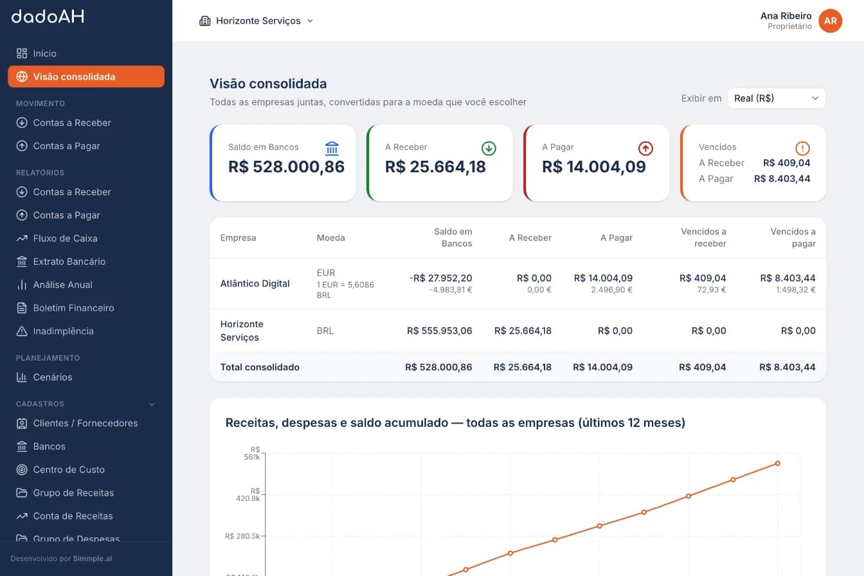Viewport: 864px width, 576px height.
Task: Open the Inadimplência report
Action: 86,331
